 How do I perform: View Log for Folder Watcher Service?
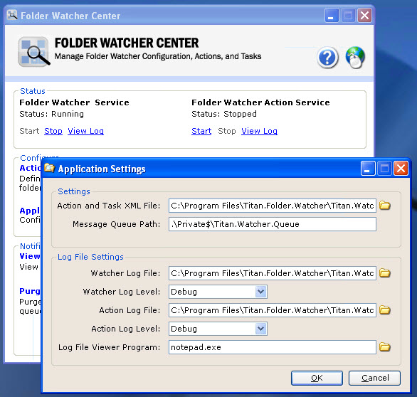click(85, 131)
